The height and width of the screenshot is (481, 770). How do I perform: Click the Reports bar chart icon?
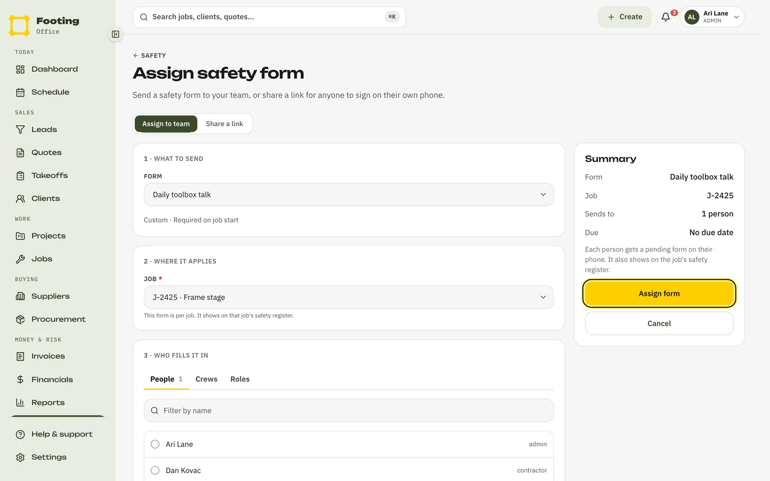20,403
